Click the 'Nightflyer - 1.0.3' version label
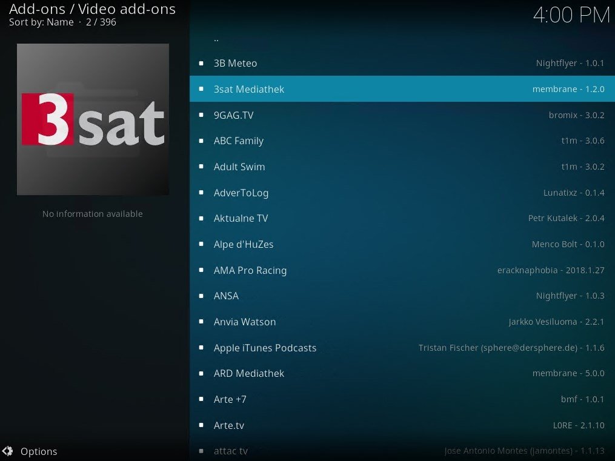 pos(570,296)
